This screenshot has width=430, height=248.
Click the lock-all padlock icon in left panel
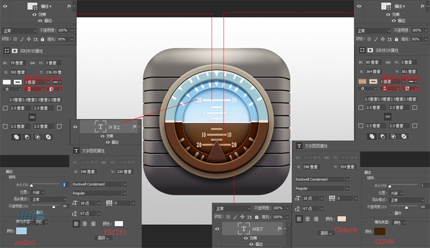pyautogui.click(x=43, y=39)
